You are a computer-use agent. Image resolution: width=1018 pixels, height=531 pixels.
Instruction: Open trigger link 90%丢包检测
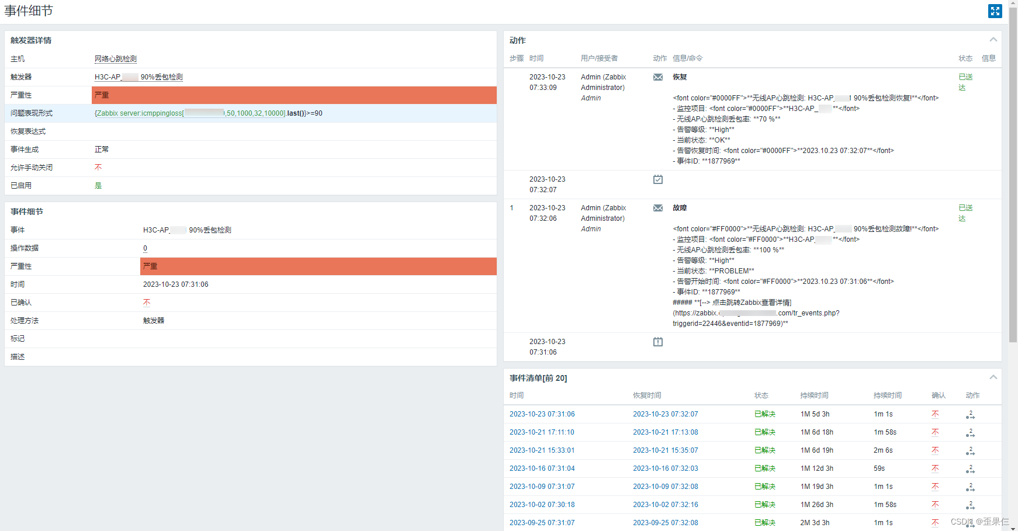coord(138,77)
